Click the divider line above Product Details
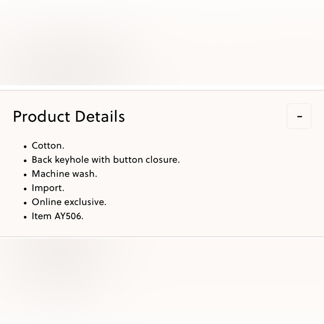The width and height of the screenshot is (324, 324). pos(162,90)
